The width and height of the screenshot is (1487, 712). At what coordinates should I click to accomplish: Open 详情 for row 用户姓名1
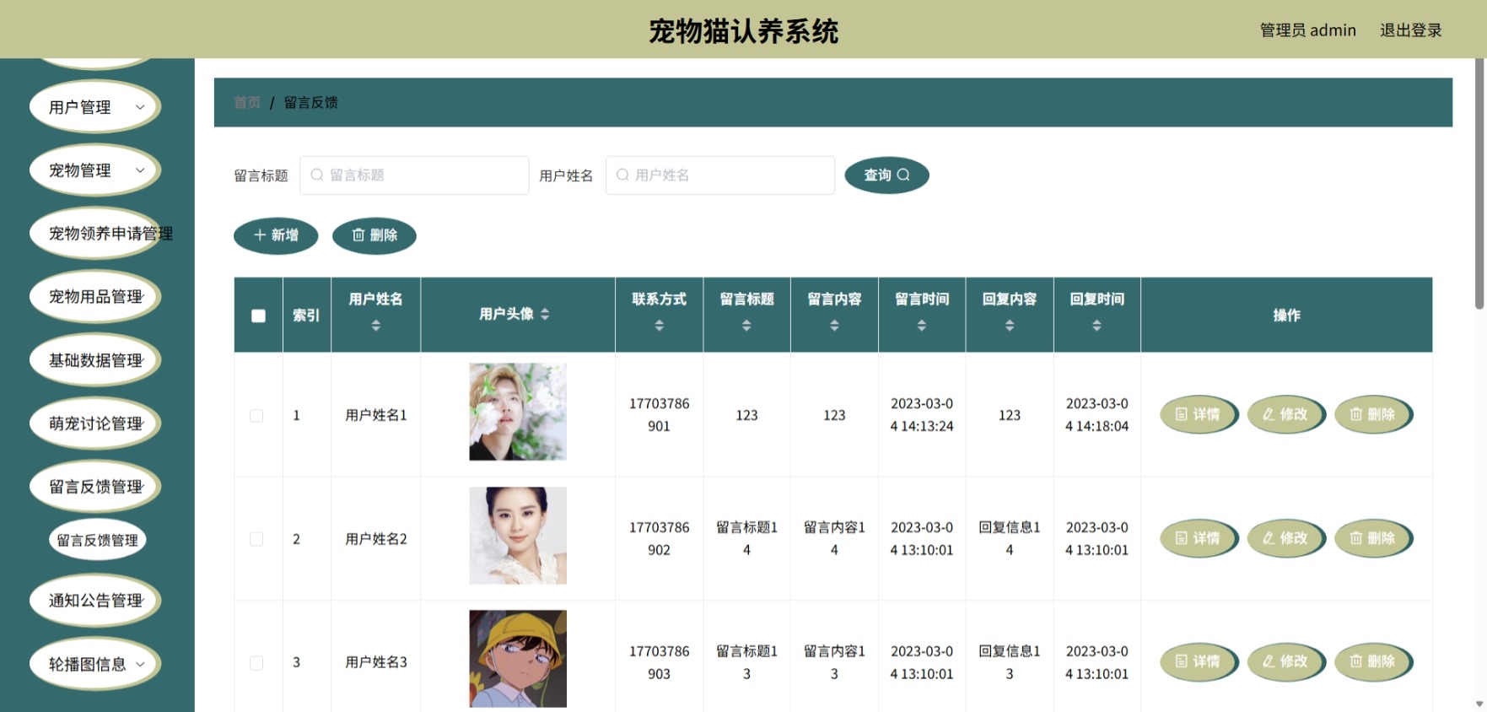click(x=1199, y=414)
